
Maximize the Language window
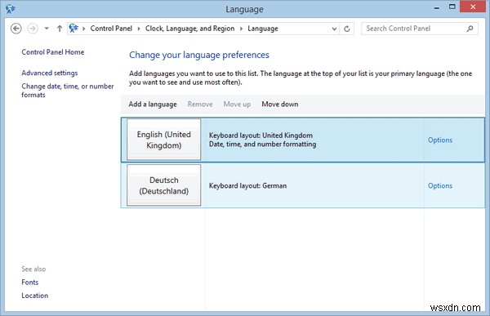click(452, 7)
